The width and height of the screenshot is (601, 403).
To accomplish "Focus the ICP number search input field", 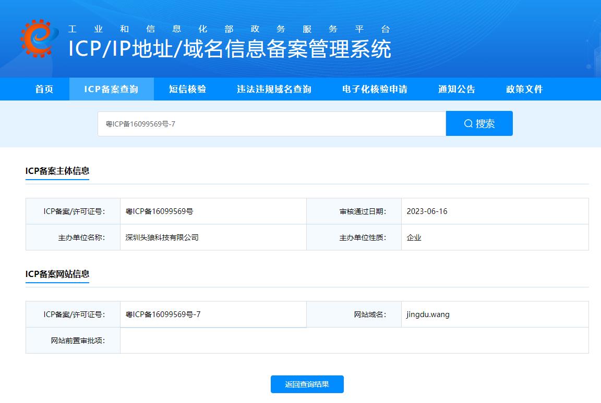I will coord(272,124).
